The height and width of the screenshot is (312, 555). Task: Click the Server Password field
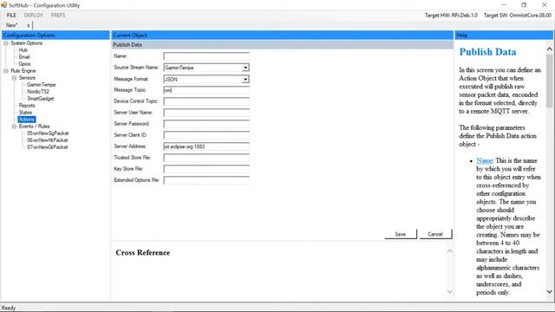pos(206,124)
